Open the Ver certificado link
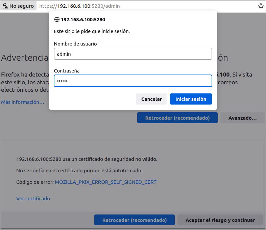The height and width of the screenshot is (230, 266). (33, 199)
